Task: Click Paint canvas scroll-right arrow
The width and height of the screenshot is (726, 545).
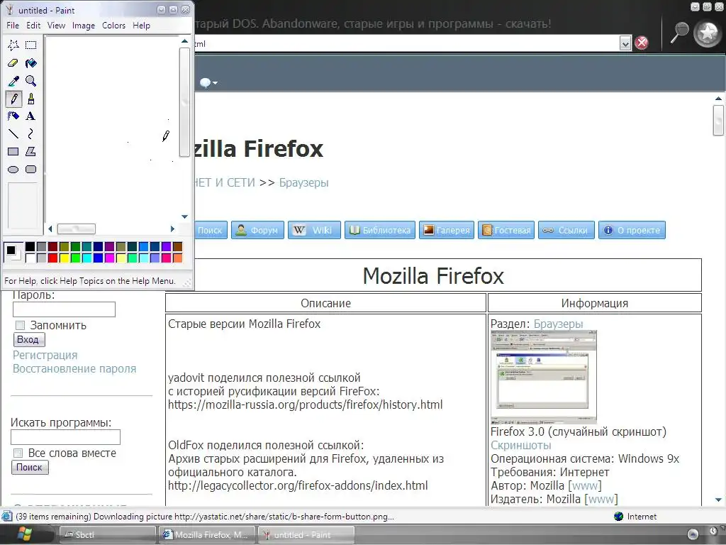Action: (172, 229)
